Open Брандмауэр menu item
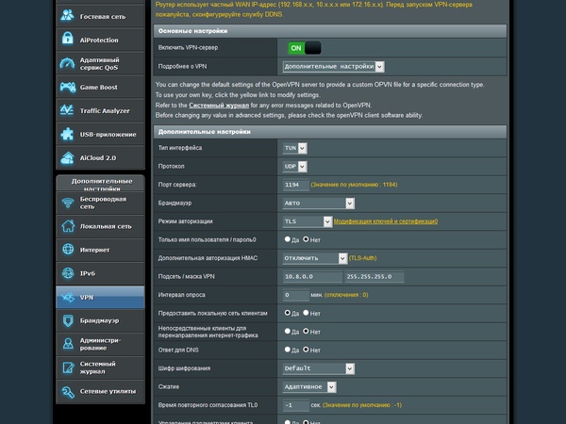The width and height of the screenshot is (566, 424). coord(100,320)
